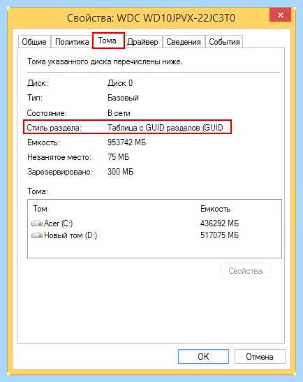Click the Acer (C:) drive icon
Screen dimensions: 303x382
point(37,223)
